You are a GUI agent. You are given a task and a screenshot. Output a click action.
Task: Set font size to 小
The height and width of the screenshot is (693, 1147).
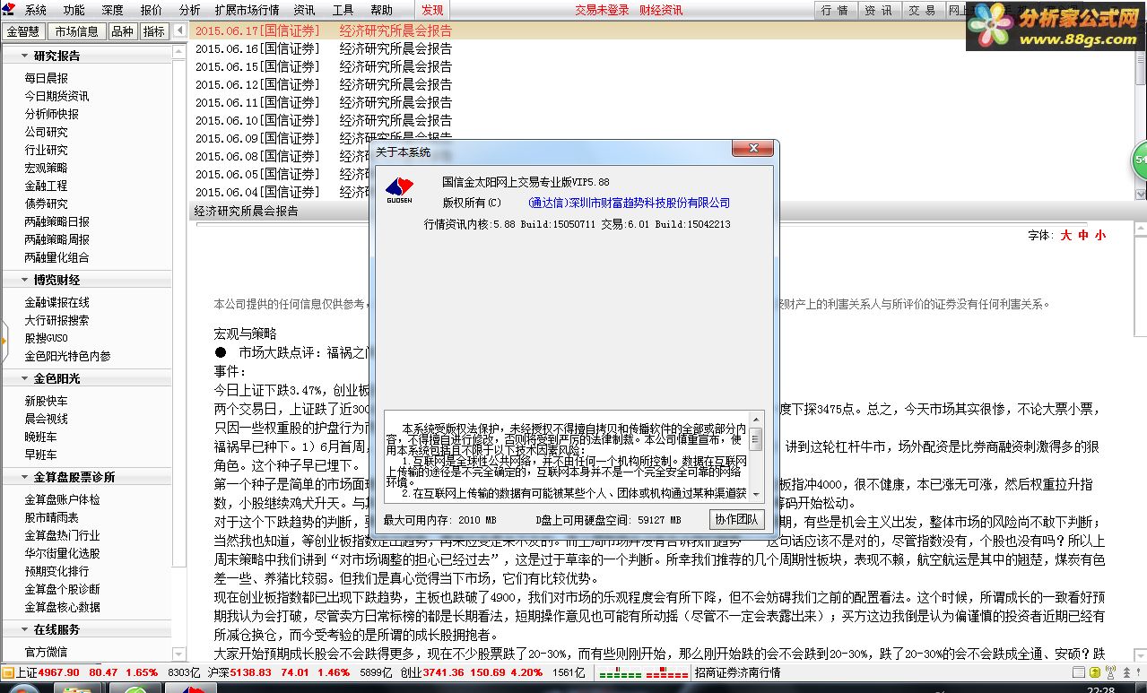1099,235
